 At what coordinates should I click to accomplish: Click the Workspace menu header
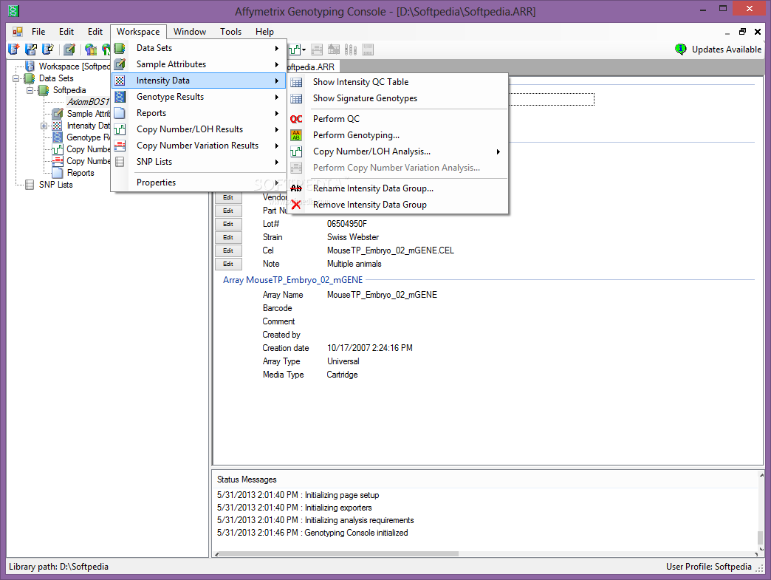(138, 32)
